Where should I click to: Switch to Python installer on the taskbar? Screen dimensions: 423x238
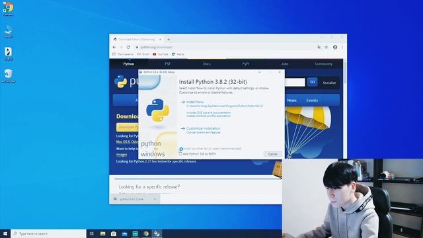[x=157, y=233]
